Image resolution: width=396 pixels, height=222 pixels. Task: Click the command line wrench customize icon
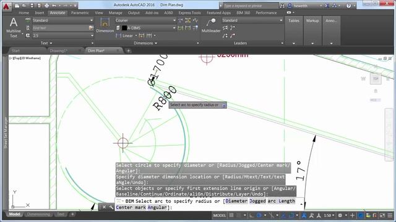[x=111, y=207]
